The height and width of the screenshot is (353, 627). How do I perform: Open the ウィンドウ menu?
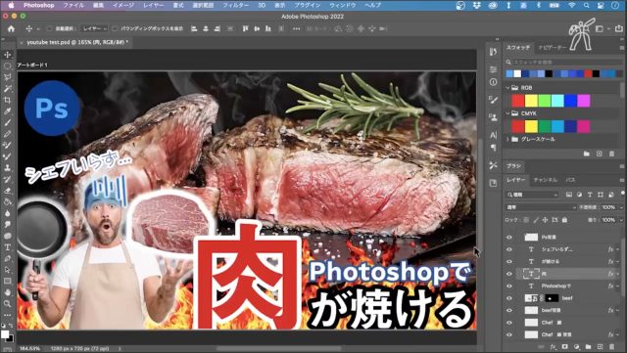coord(343,5)
